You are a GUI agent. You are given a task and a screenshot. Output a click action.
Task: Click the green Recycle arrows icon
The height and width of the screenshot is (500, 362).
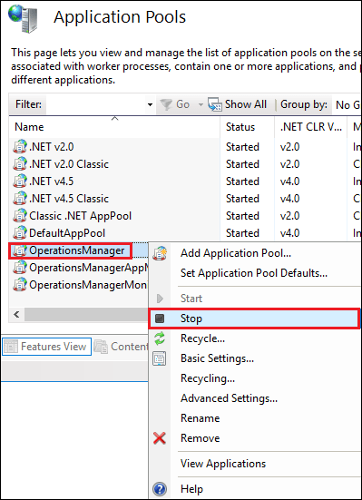(x=160, y=338)
